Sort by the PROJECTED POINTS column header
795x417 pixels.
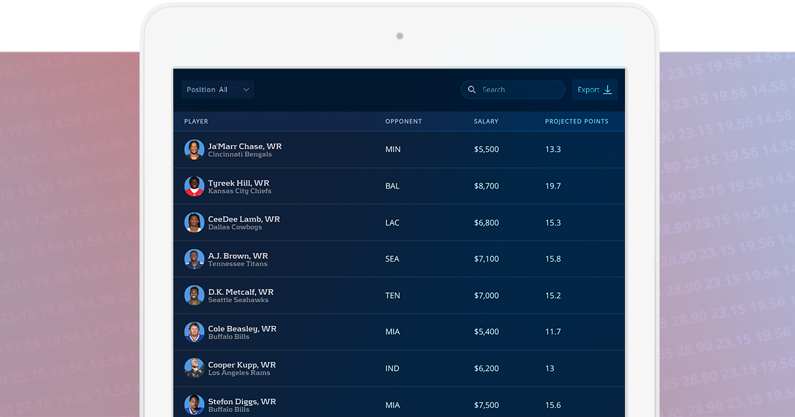click(x=577, y=122)
